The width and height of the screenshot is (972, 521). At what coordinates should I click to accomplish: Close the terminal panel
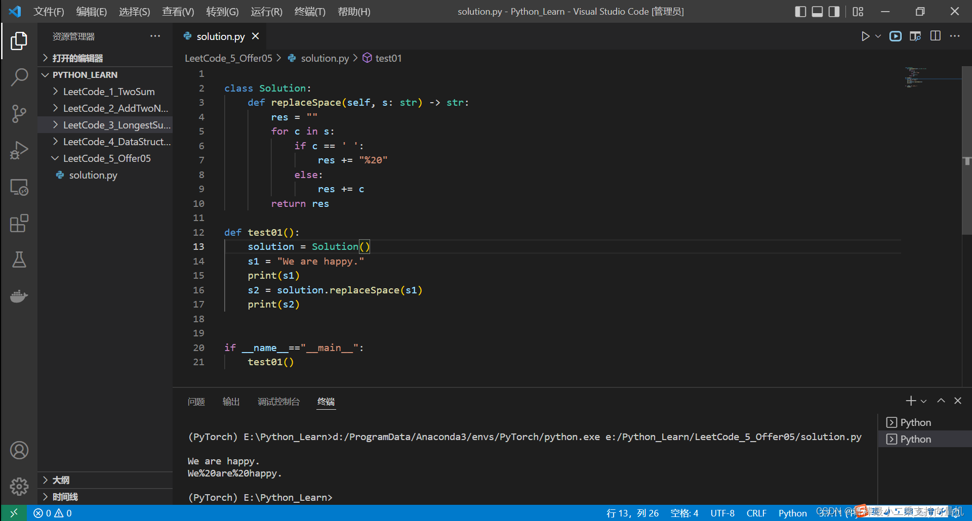coord(958,401)
